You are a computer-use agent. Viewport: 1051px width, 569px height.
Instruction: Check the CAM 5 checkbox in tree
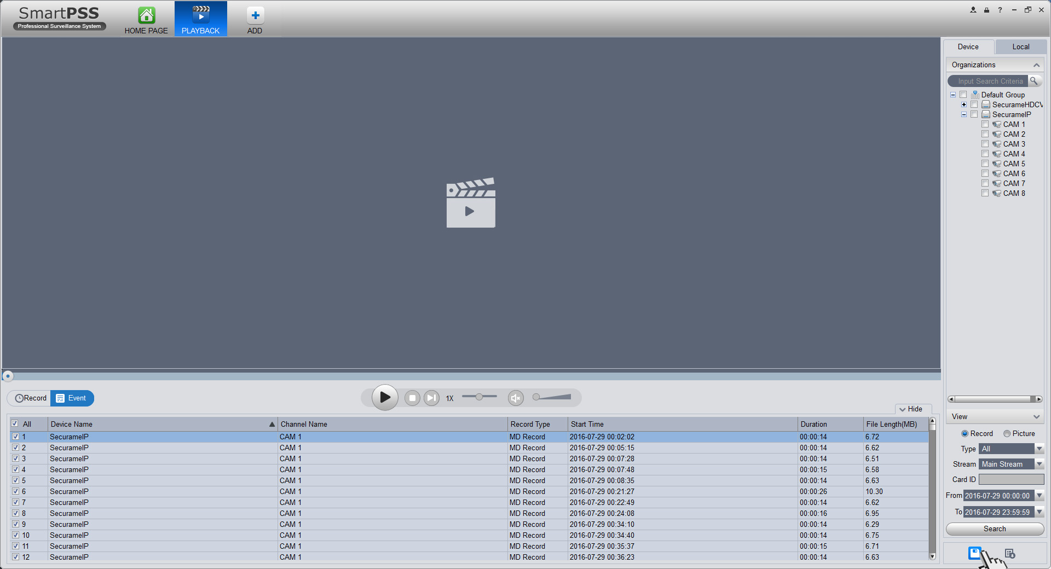(x=985, y=164)
